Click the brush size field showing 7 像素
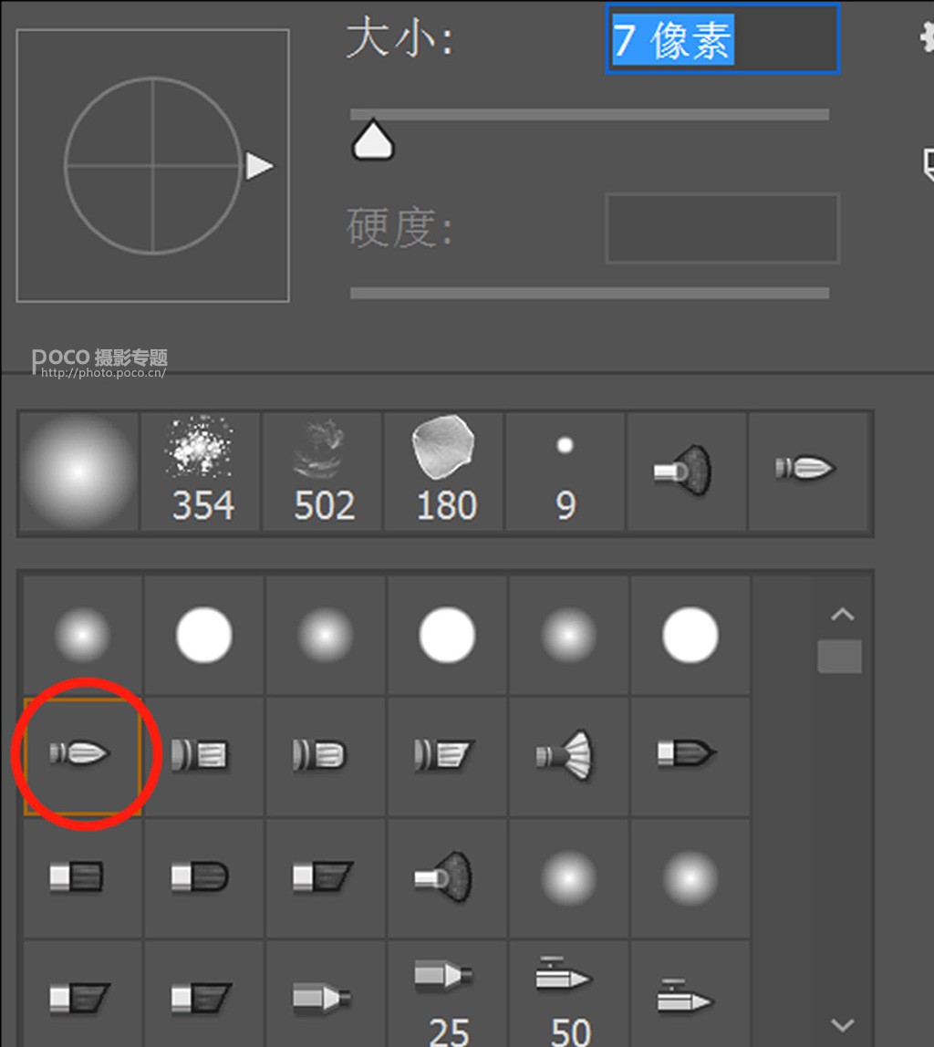 722,38
